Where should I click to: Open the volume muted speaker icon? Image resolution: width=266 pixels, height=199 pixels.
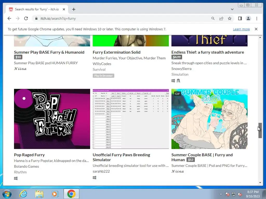pyautogui.click(x=240, y=194)
